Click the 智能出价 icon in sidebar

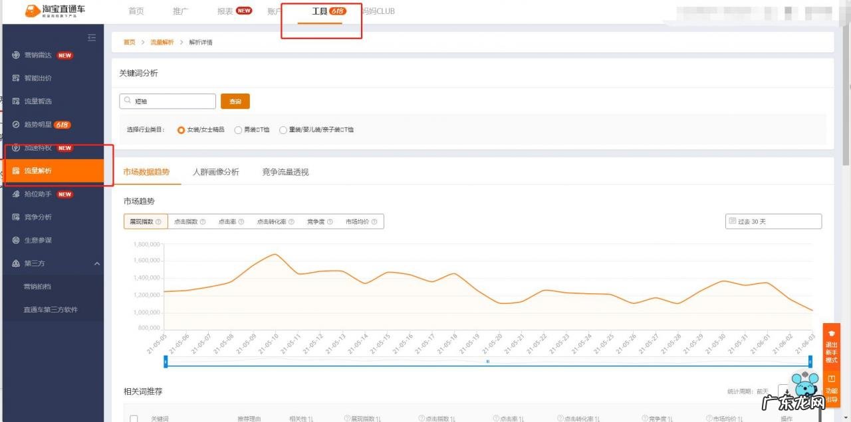(x=16, y=78)
